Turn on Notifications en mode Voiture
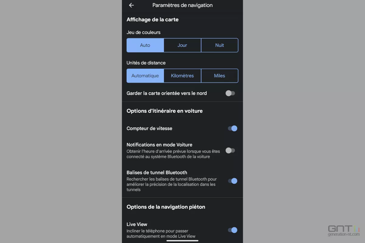The image size is (365, 243). coord(230,150)
